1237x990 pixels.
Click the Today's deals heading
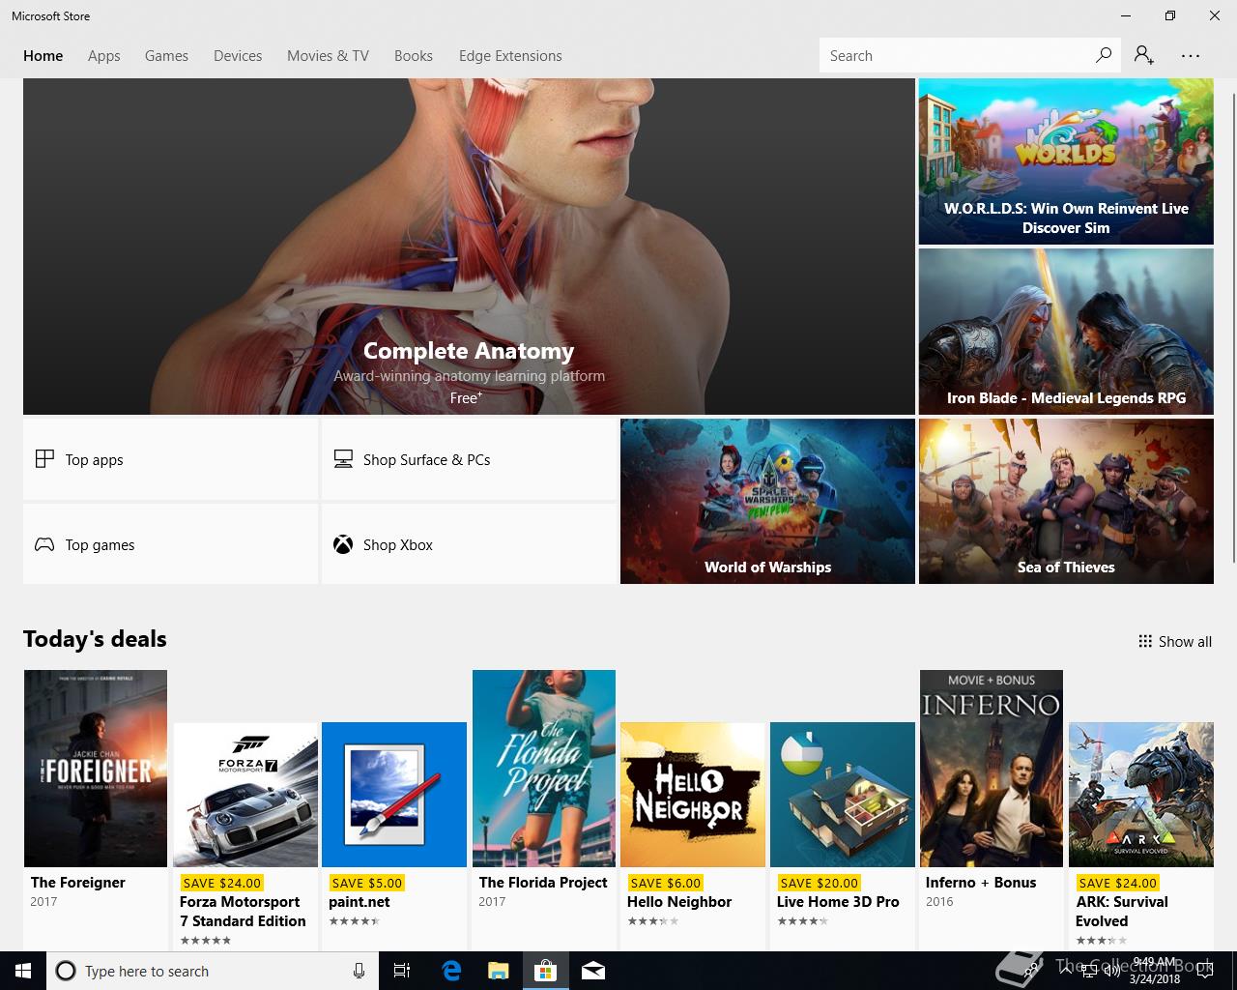pos(95,639)
